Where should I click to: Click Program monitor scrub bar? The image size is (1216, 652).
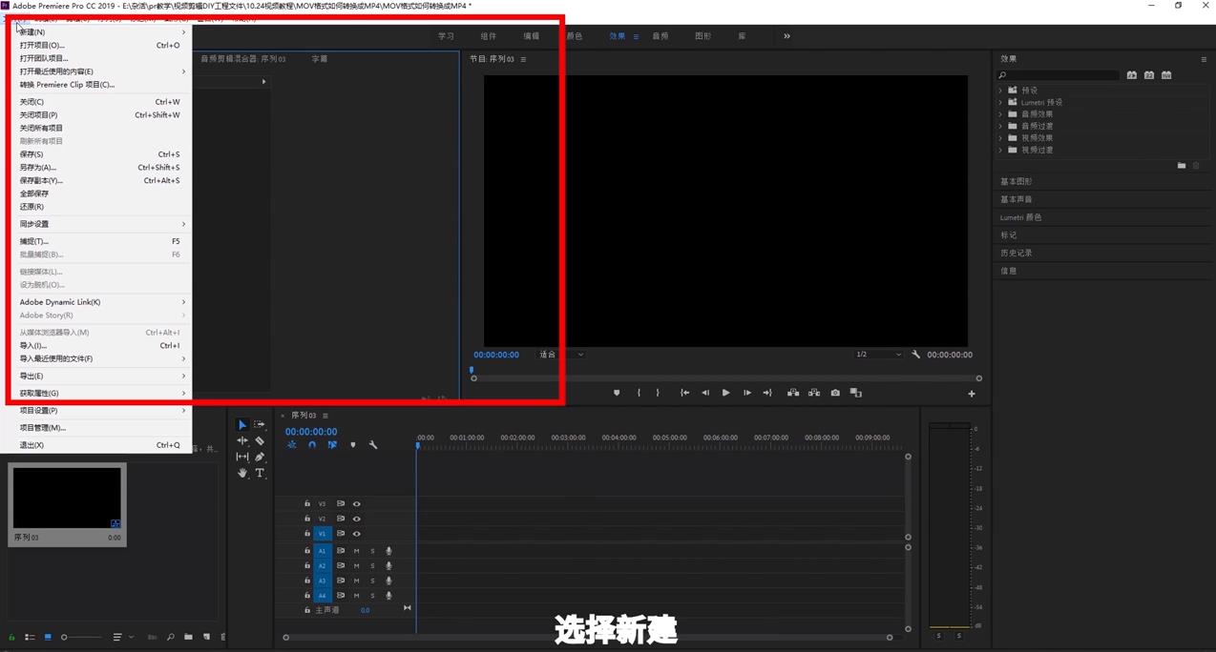click(x=725, y=378)
